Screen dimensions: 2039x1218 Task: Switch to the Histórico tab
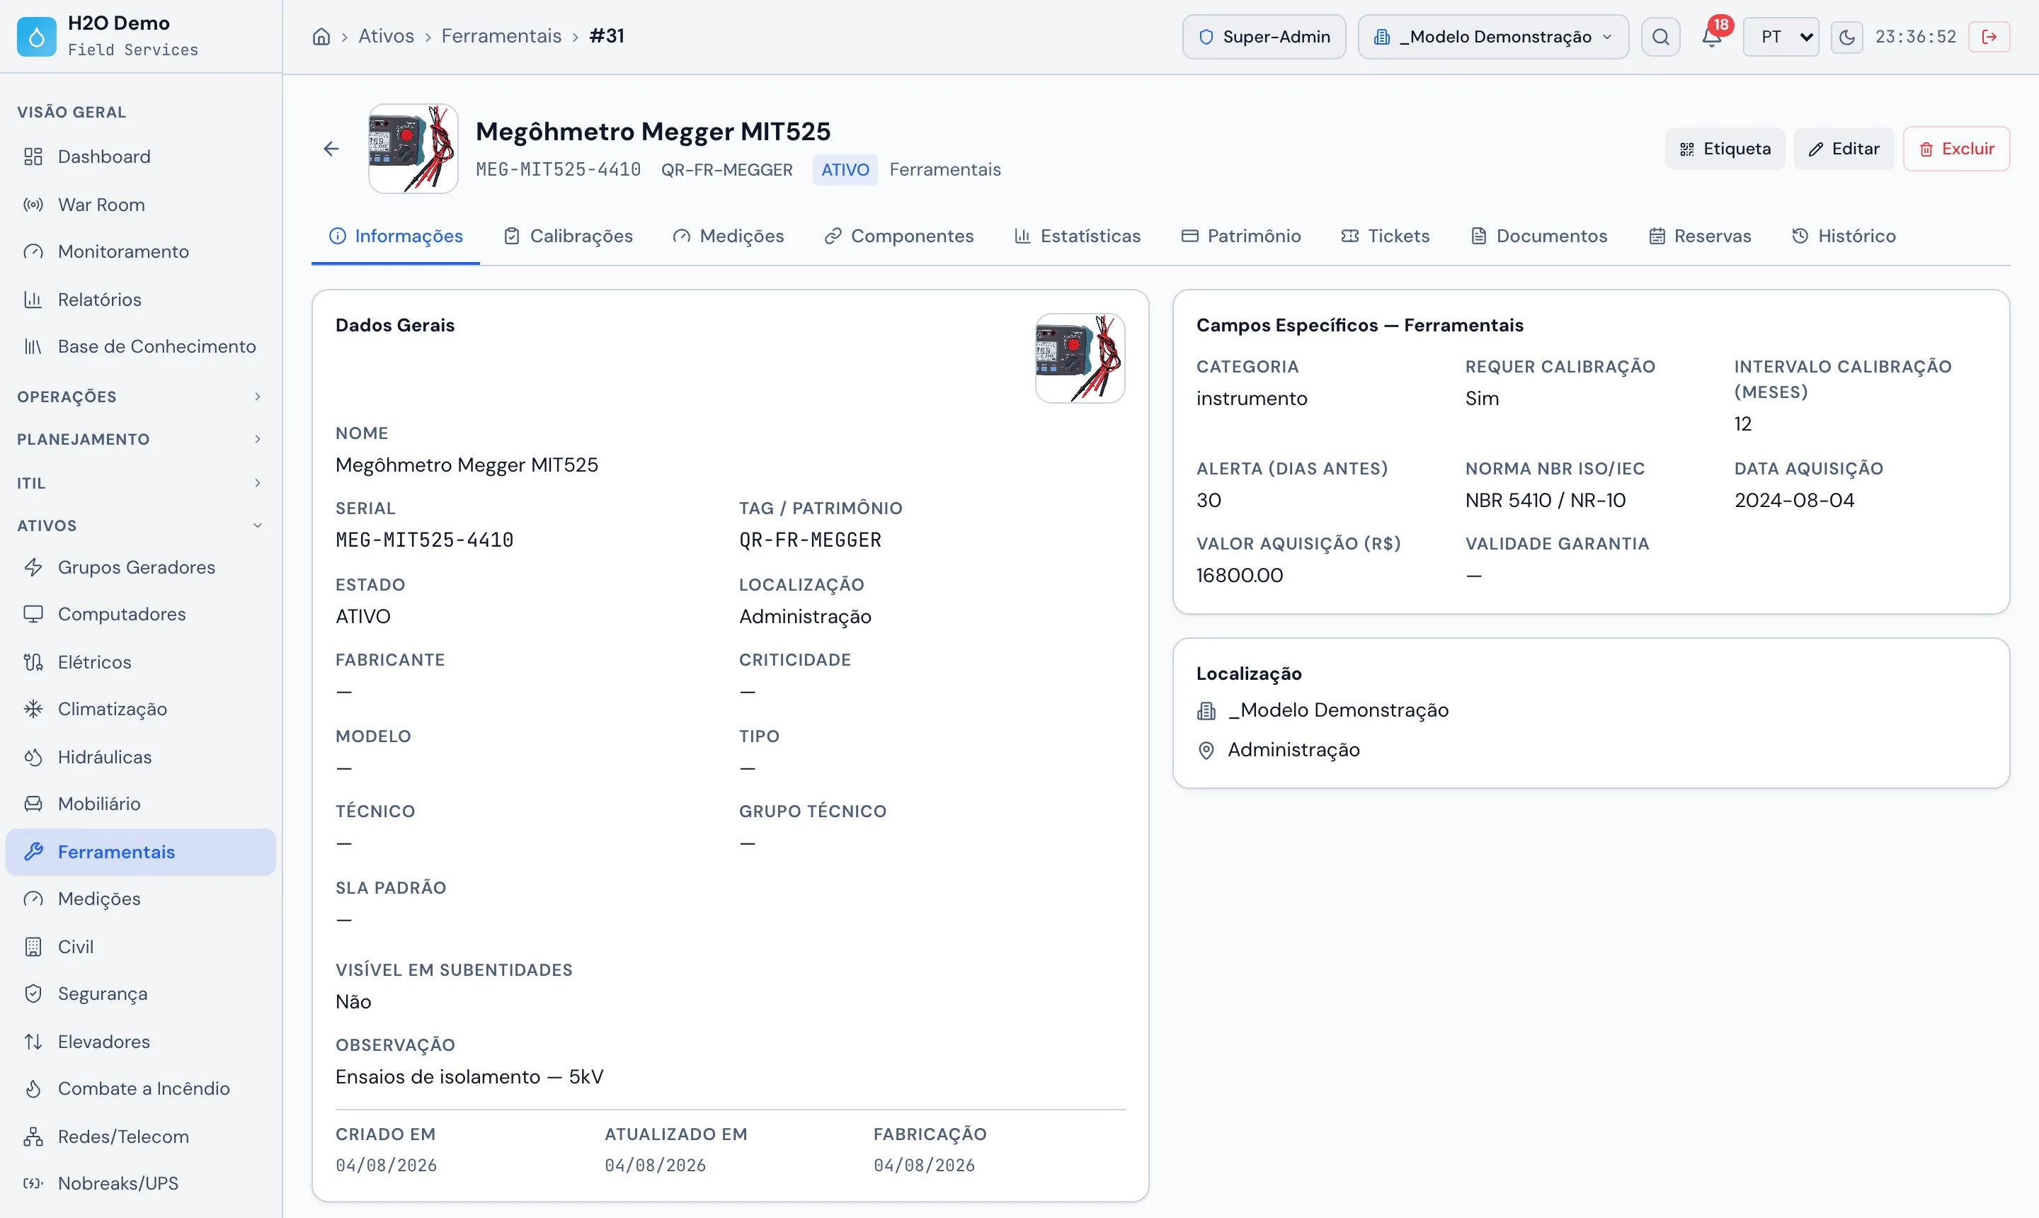(x=1843, y=237)
